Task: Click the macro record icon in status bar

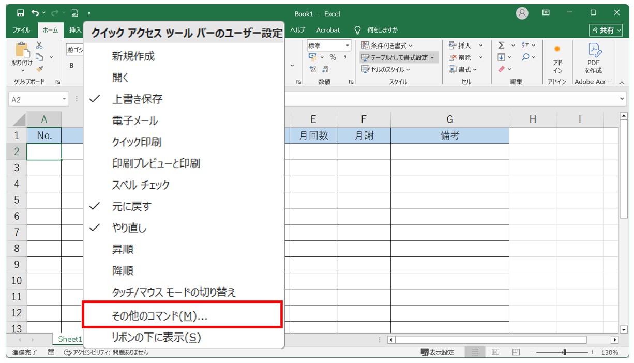Action: [51, 352]
